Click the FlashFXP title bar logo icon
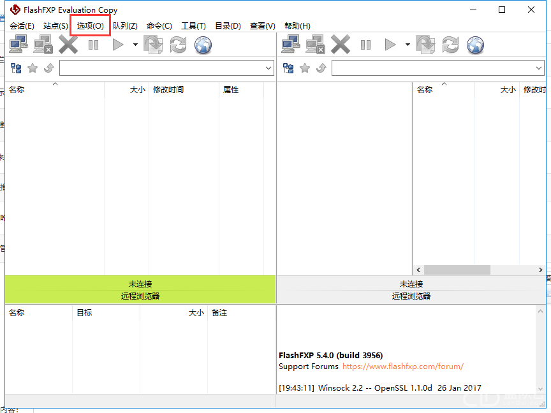551x413 pixels. [15, 10]
